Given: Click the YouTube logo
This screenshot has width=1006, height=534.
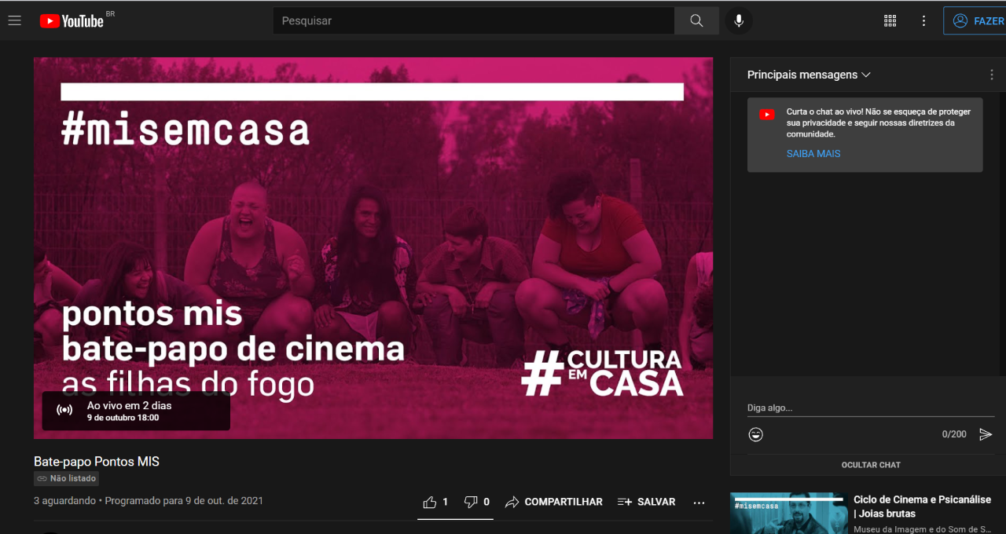Looking at the screenshot, I should pyautogui.click(x=72, y=21).
